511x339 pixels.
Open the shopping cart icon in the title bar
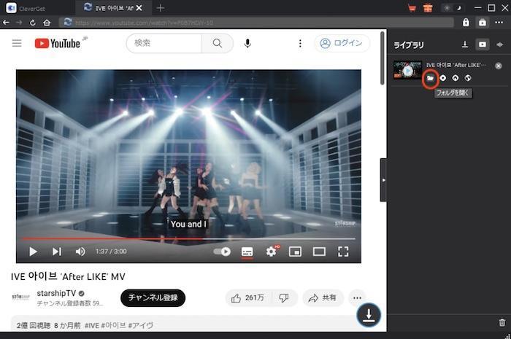point(412,8)
